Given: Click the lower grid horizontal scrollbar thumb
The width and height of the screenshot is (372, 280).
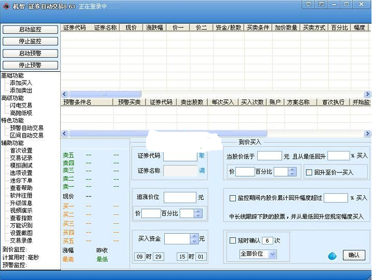Looking at the screenshot, I should coord(167,134).
